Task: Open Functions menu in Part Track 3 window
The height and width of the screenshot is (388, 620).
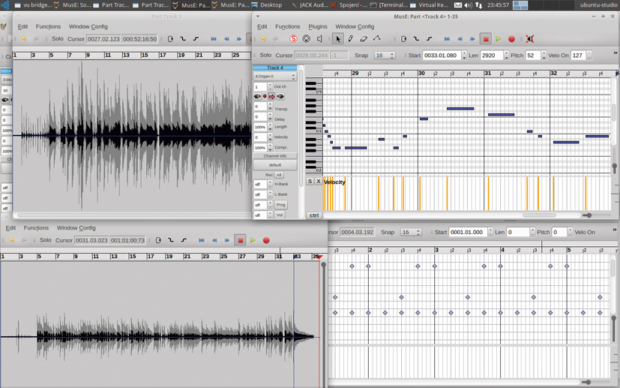Action: tap(48, 26)
